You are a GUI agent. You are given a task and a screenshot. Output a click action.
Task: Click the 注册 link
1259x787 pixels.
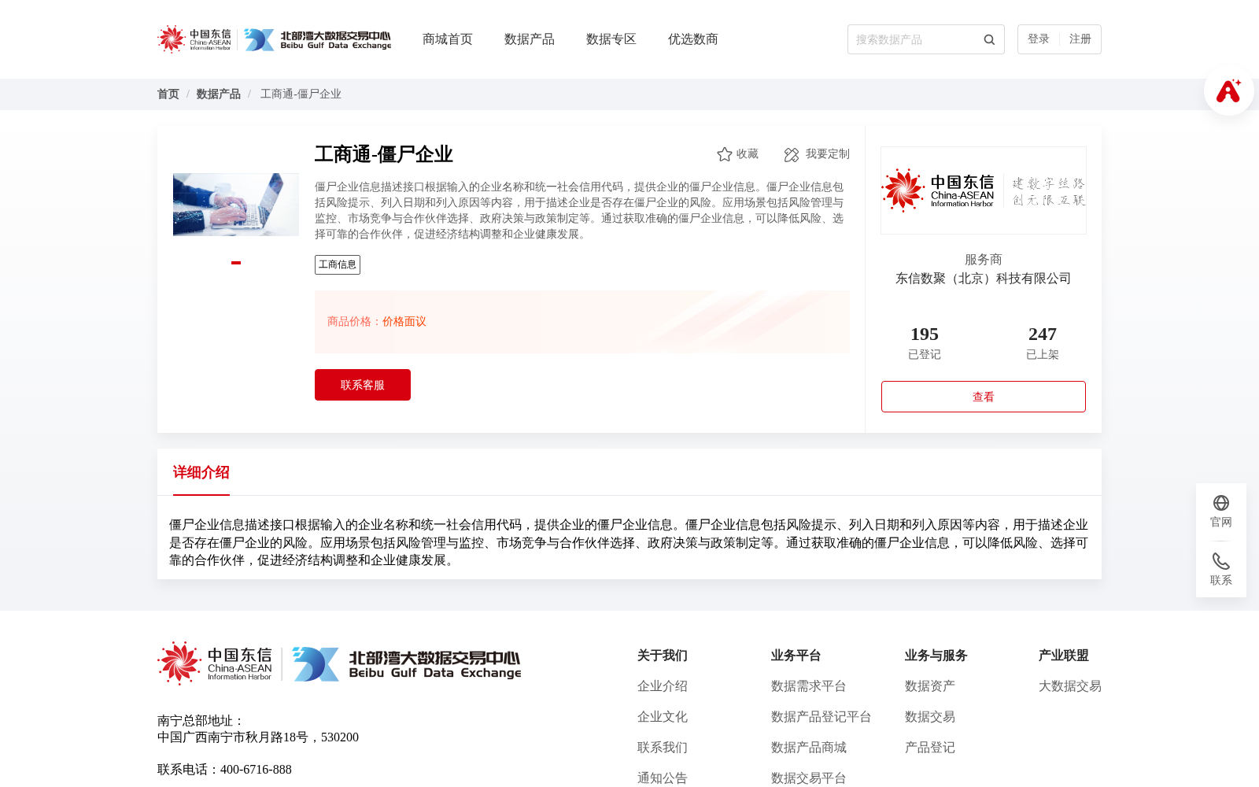click(1080, 39)
